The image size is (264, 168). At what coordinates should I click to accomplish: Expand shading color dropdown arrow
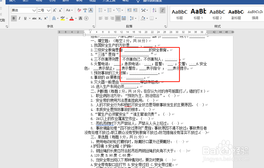coord(147,18)
